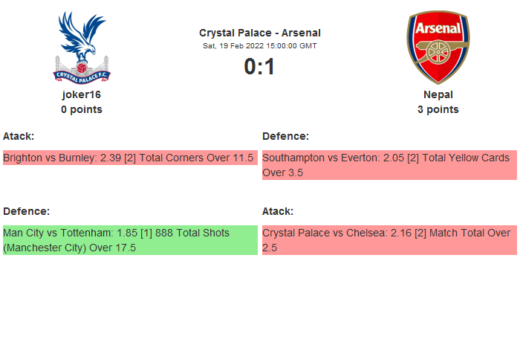Click the Atack heading above Chelsea bet
Viewport: 520px width, 342px height.
[x=278, y=211]
